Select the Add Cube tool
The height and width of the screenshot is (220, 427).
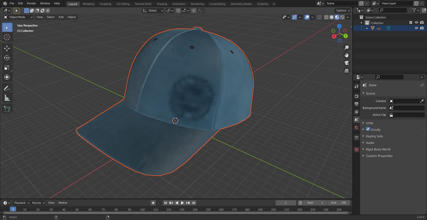[7, 109]
